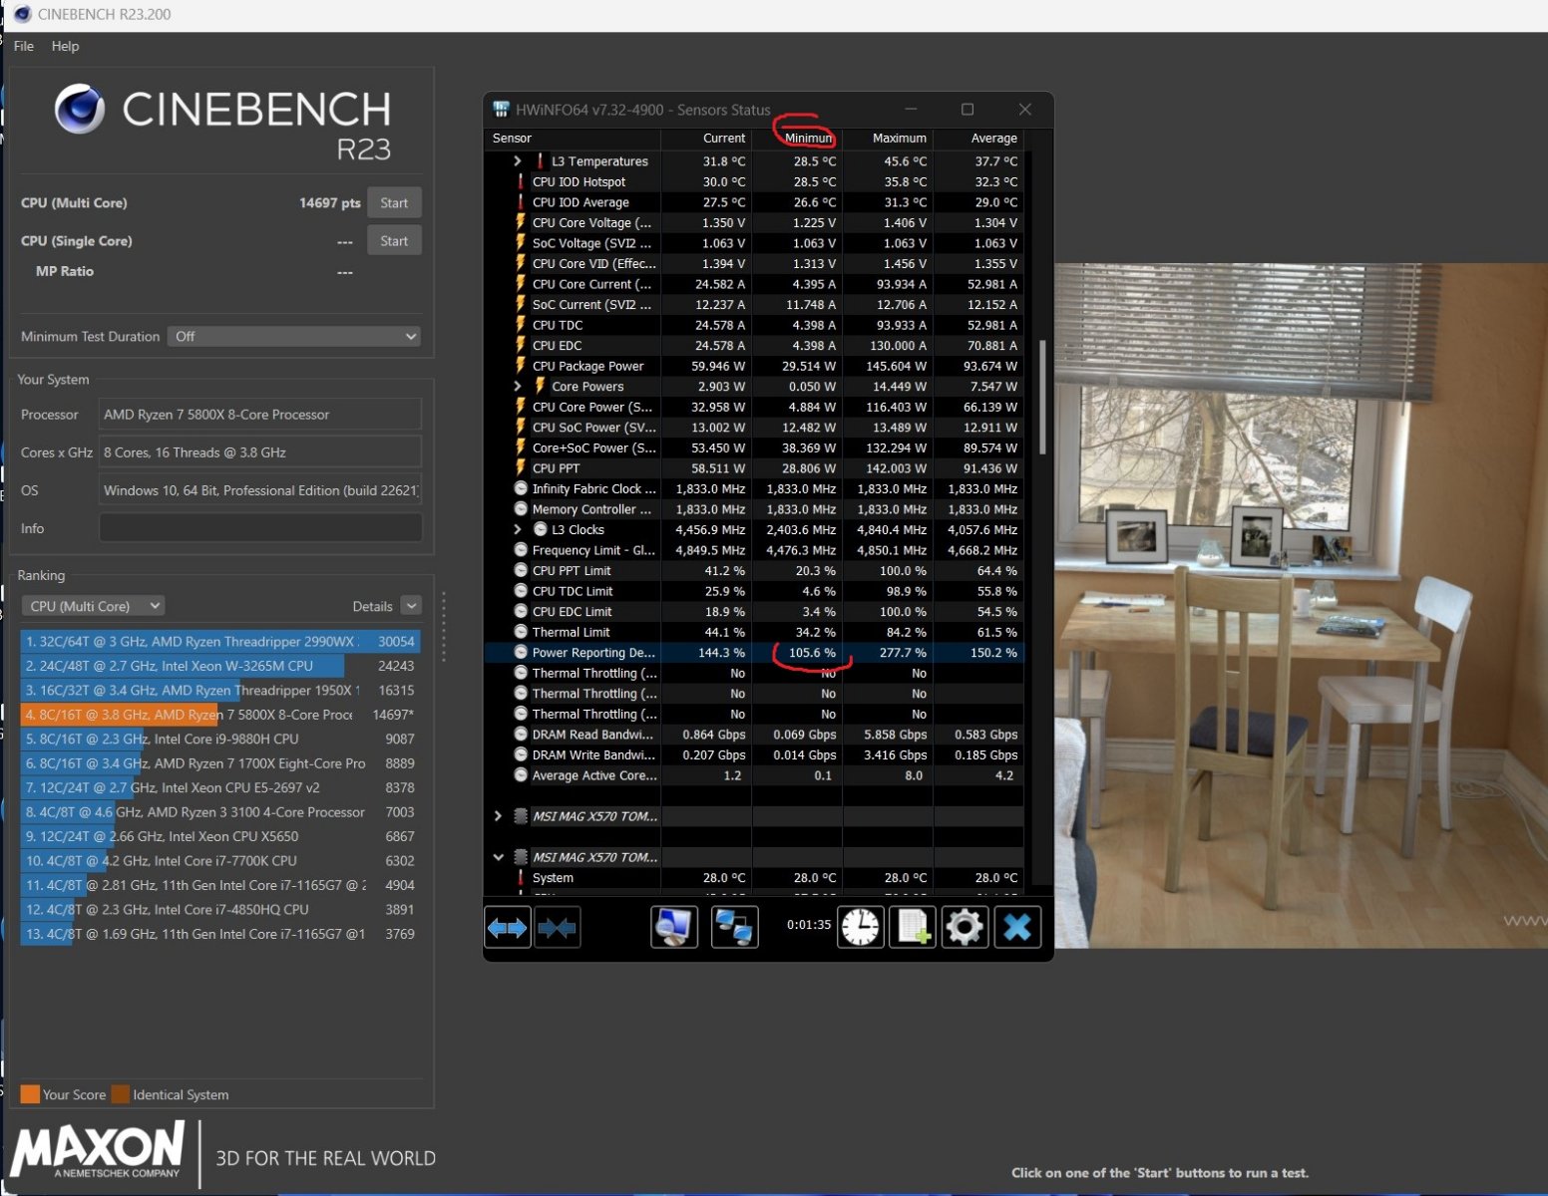1548x1196 pixels.
Task: Click the Current column header
Action: point(707,139)
